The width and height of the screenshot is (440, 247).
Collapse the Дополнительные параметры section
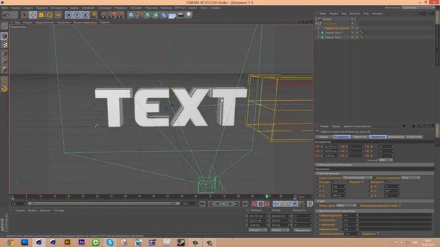click(x=375, y=211)
